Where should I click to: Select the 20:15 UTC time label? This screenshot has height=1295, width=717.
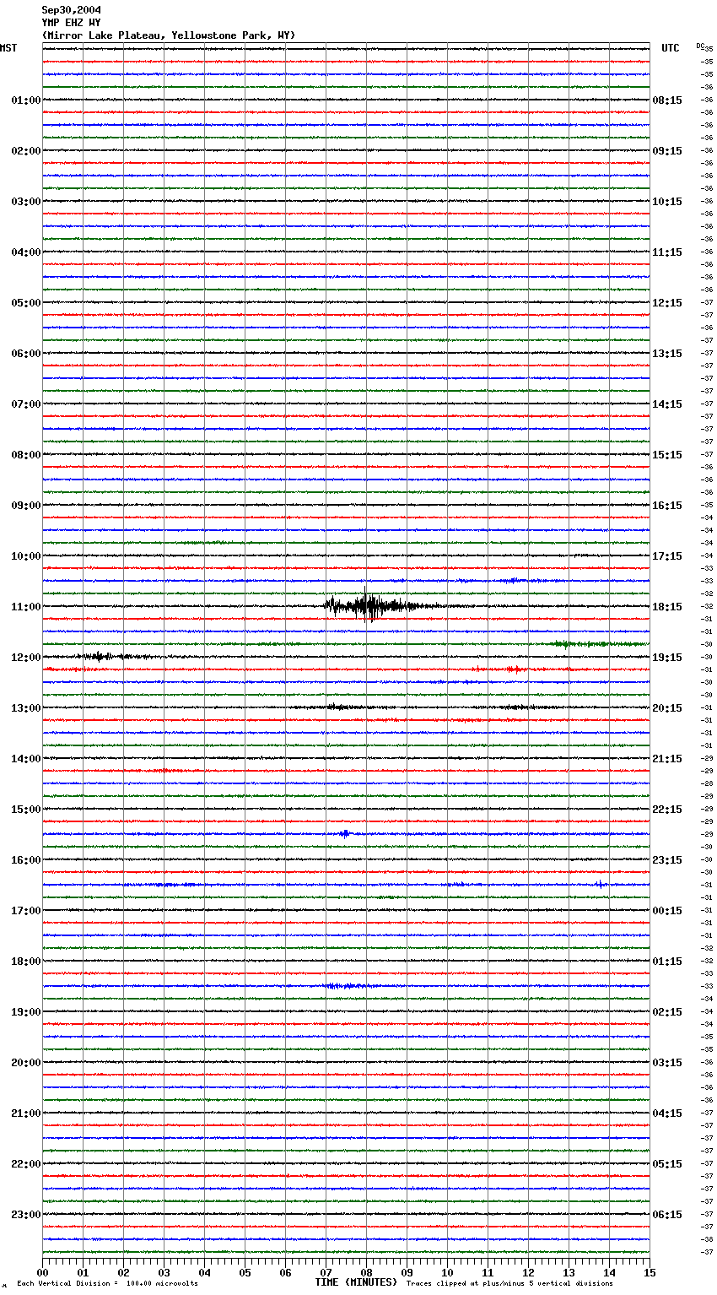pos(667,708)
